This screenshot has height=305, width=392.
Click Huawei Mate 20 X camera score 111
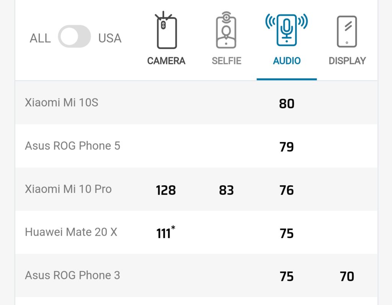[164, 233]
